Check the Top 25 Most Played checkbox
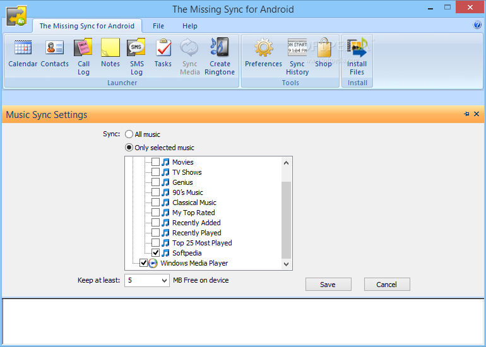The image size is (486, 347). (156, 243)
